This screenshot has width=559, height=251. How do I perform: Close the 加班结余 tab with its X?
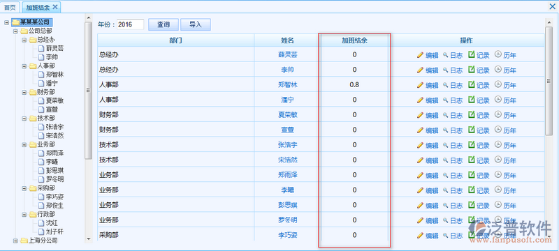[55, 7]
